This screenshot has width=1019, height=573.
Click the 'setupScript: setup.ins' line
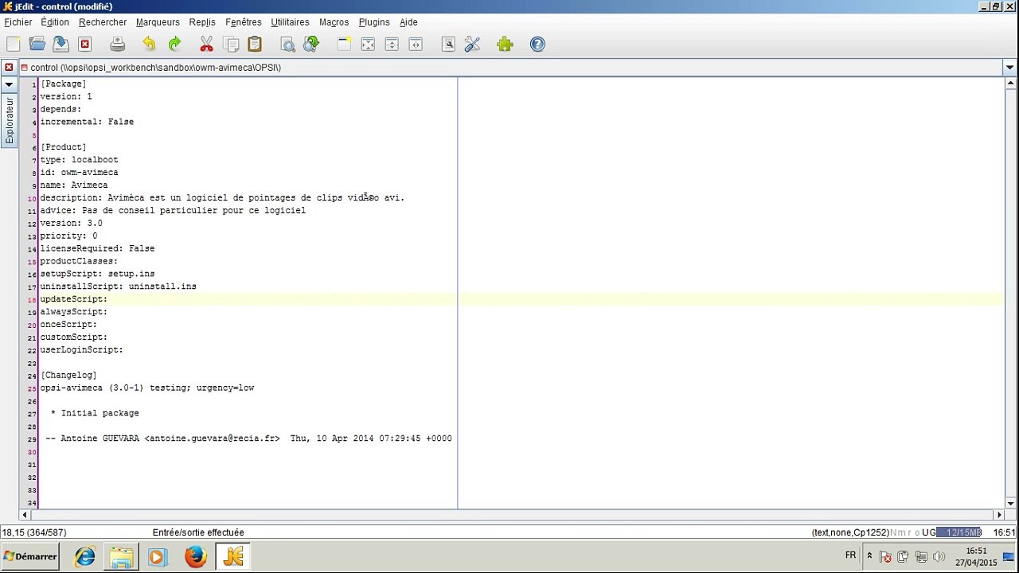tap(97, 274)
